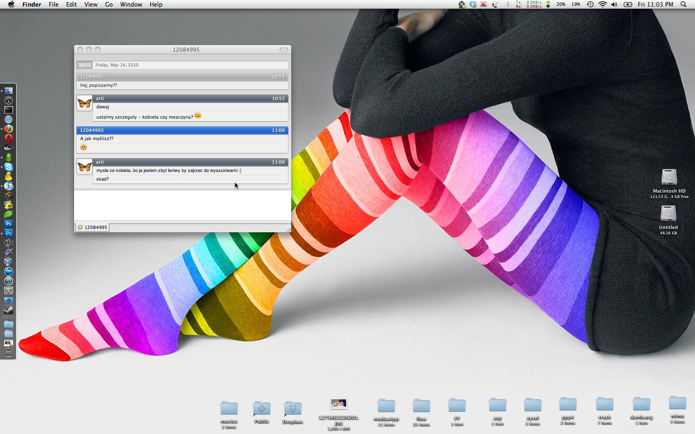The image size is (695, 434).
Task: Select the 1273863226201.jpg thumbnail on desktop
Action: (338, 404)
